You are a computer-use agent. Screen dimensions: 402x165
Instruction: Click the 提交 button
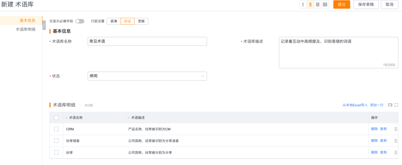point(342,4)
